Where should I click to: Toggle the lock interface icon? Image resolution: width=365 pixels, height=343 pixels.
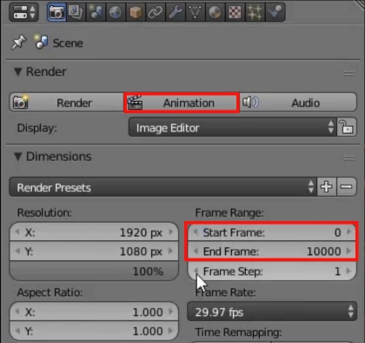347,127
